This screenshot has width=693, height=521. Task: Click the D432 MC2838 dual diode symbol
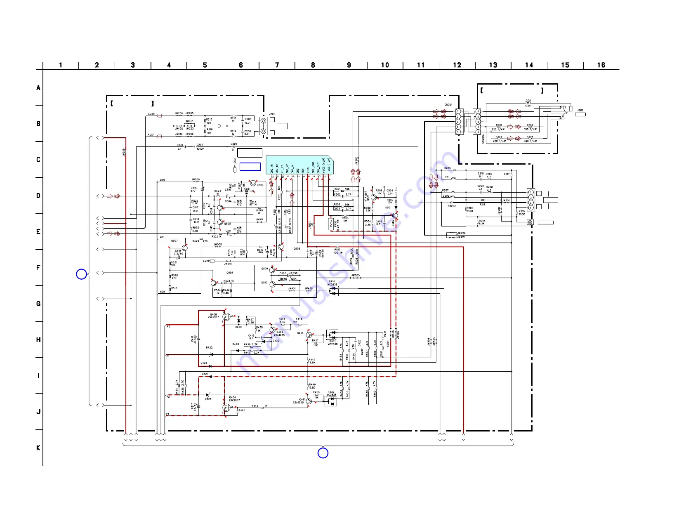click(x=330, y=401)
